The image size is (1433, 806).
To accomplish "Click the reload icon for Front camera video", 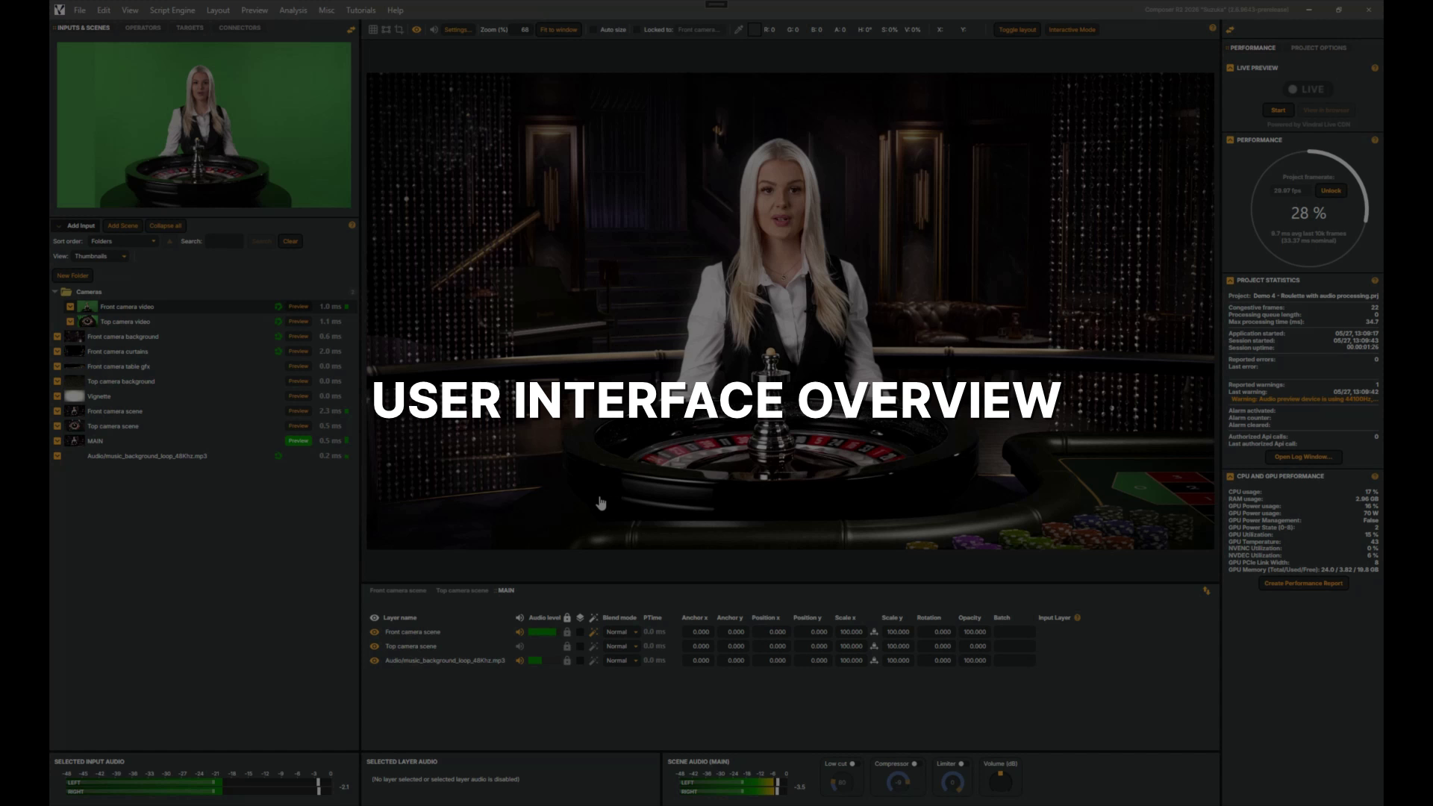I will point(278,307).
